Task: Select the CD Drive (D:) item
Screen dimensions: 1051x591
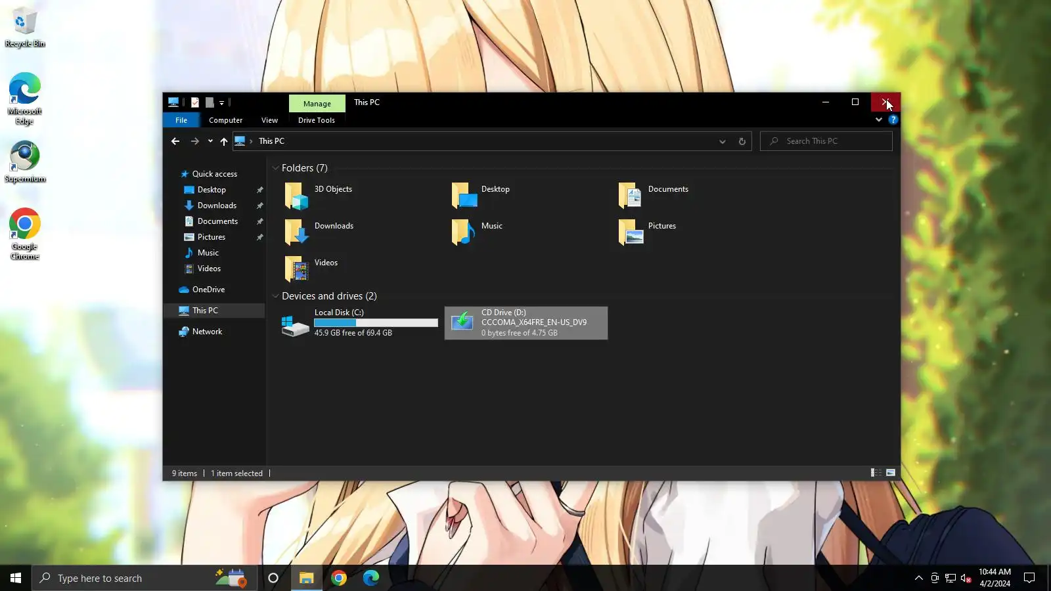Action: coord(526,323)
